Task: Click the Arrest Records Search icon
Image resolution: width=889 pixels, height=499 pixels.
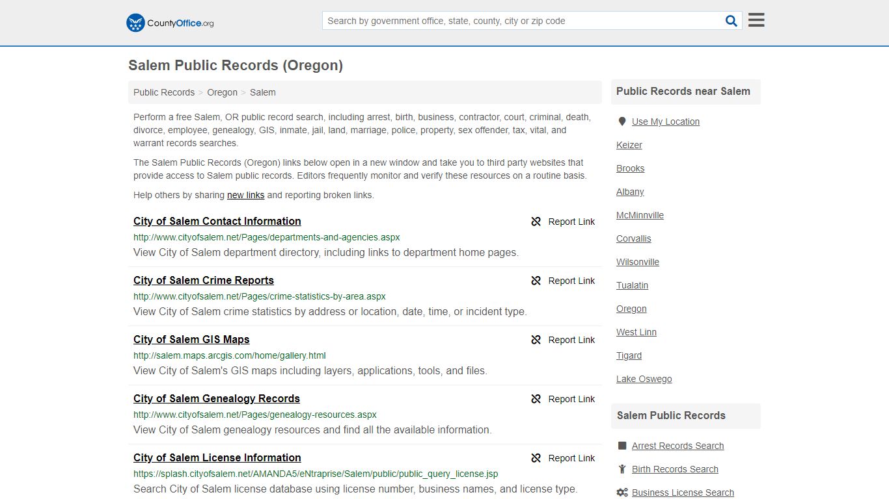Action: (622, 446)
